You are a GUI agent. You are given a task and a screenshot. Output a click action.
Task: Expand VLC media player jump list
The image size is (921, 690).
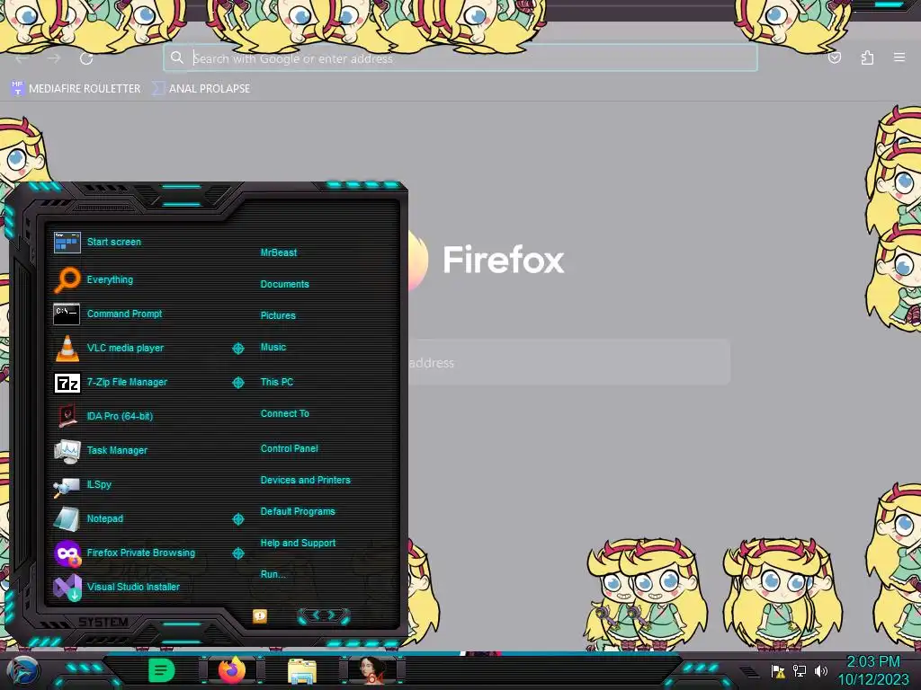(x=237, y=349)
